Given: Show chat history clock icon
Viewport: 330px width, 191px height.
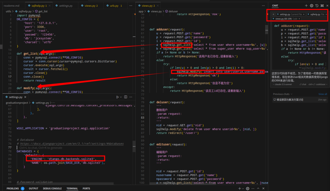Looking at the screenshot, I should tap(317, 6).
